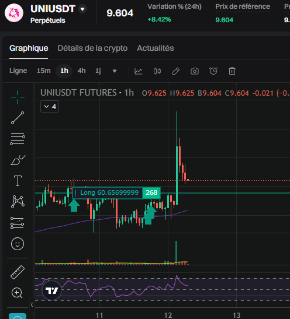This screenshot has height=319, width=290.
Task: Open the chart patterns tool
Action: tap(18, 202)
